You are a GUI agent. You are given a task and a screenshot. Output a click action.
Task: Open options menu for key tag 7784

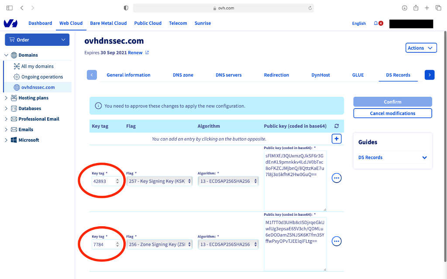(x=337, y=241)
